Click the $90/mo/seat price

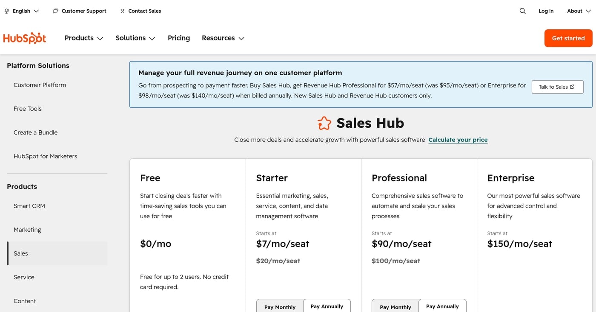tap(401, 244)
